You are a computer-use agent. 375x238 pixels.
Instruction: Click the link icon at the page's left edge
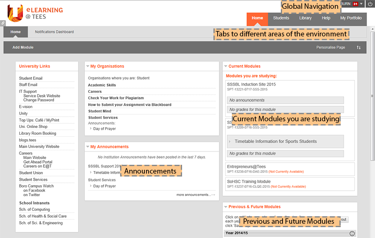click(x=3, y=23)
